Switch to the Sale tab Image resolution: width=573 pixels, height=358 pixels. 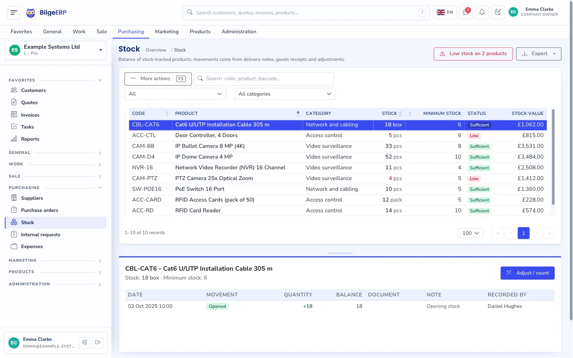tap(102, 32)
